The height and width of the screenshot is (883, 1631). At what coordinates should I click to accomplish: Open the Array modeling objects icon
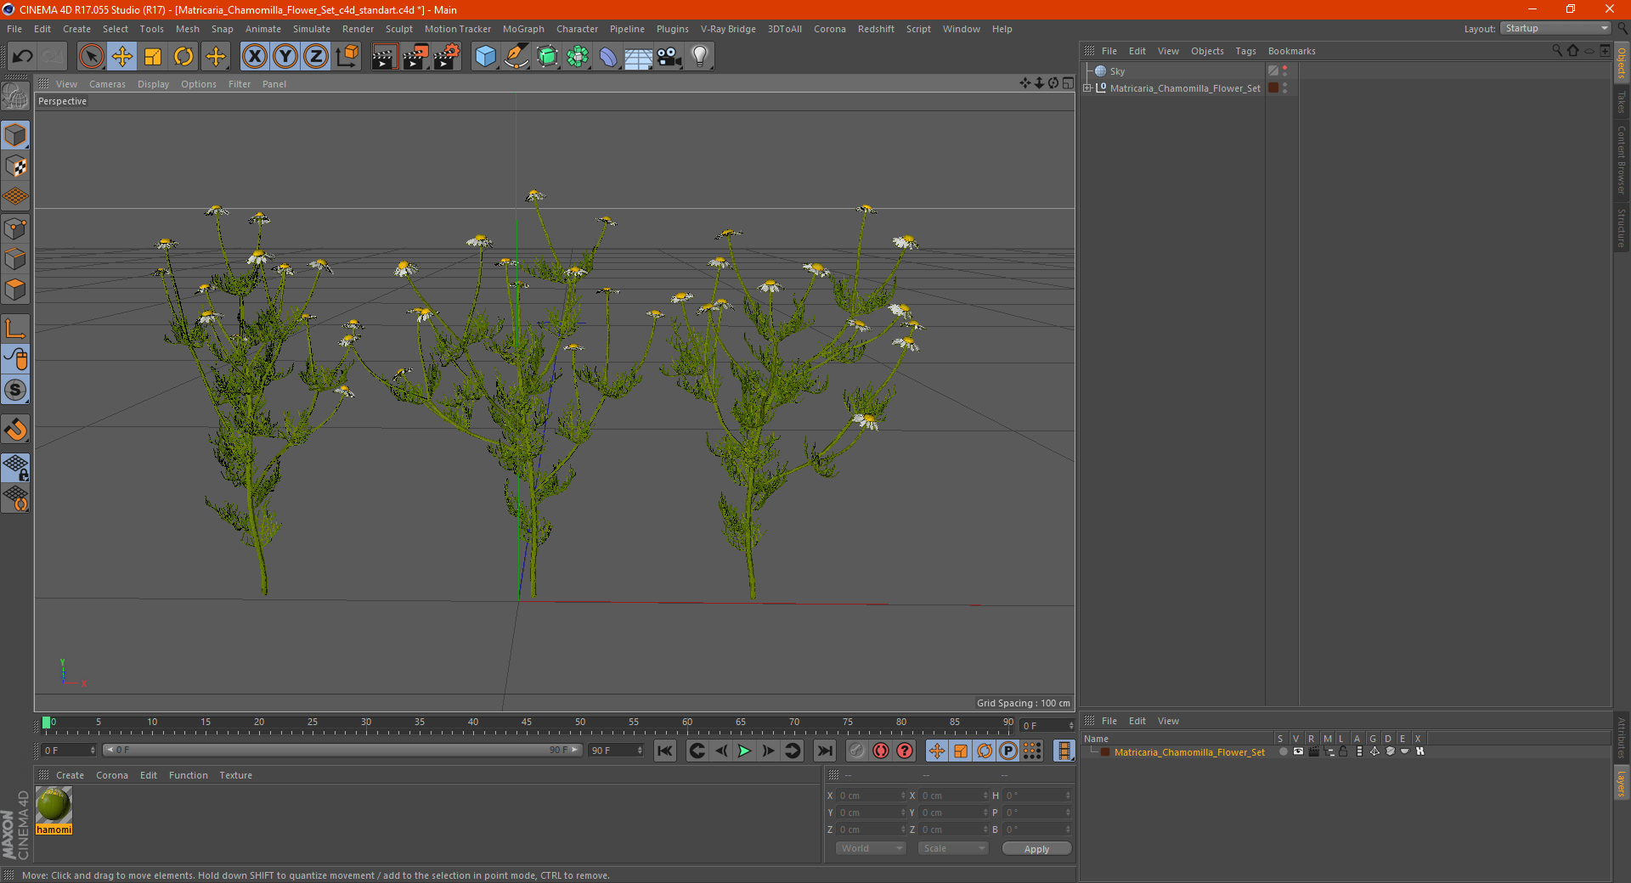[578, 57]
